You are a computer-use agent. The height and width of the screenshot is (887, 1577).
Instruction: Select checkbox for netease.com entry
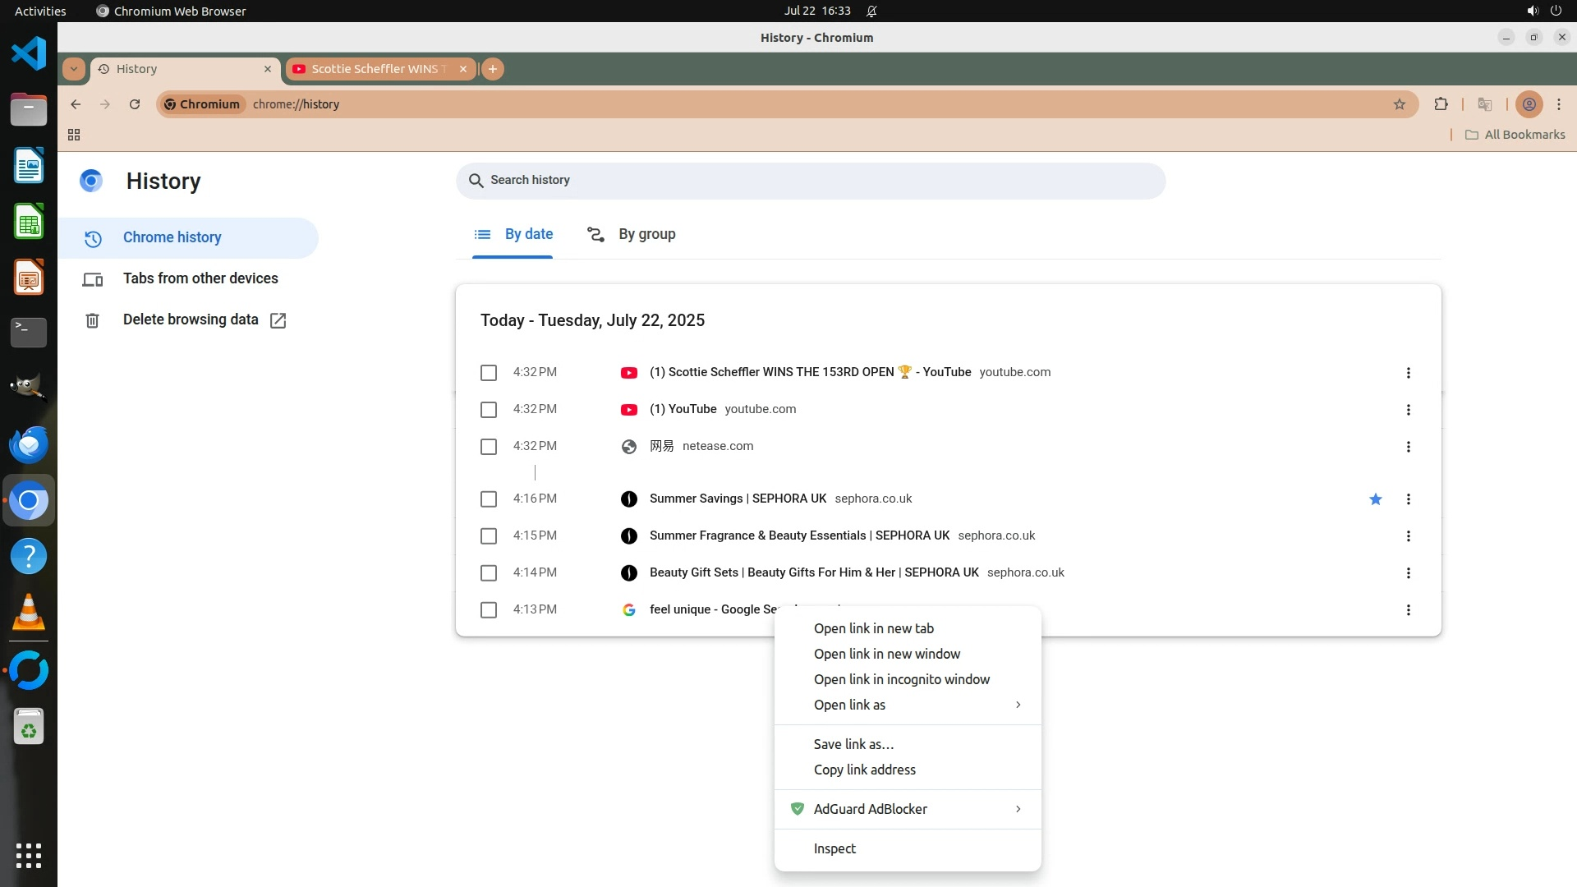click(489, 447)
